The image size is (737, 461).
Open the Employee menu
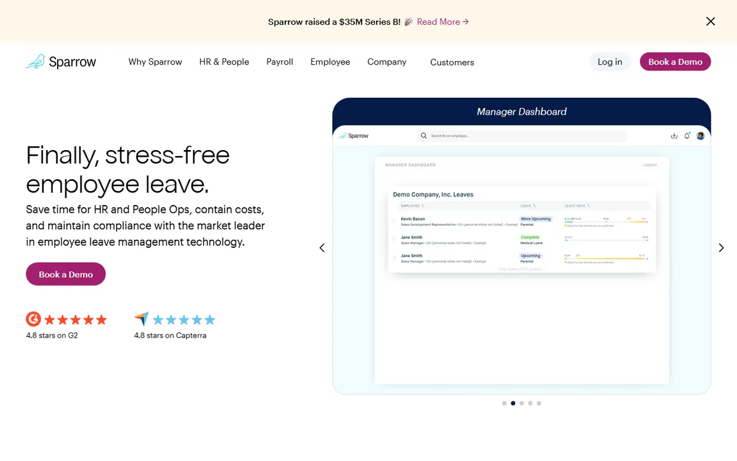tap(330, 62)
